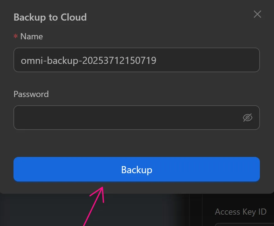Click the X to dismiss the dialog
The image size is (274, 226).
[x=257, y=14]
